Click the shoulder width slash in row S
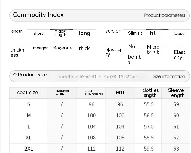The height and width of the screenshot is (153, 191). [62, 104]
